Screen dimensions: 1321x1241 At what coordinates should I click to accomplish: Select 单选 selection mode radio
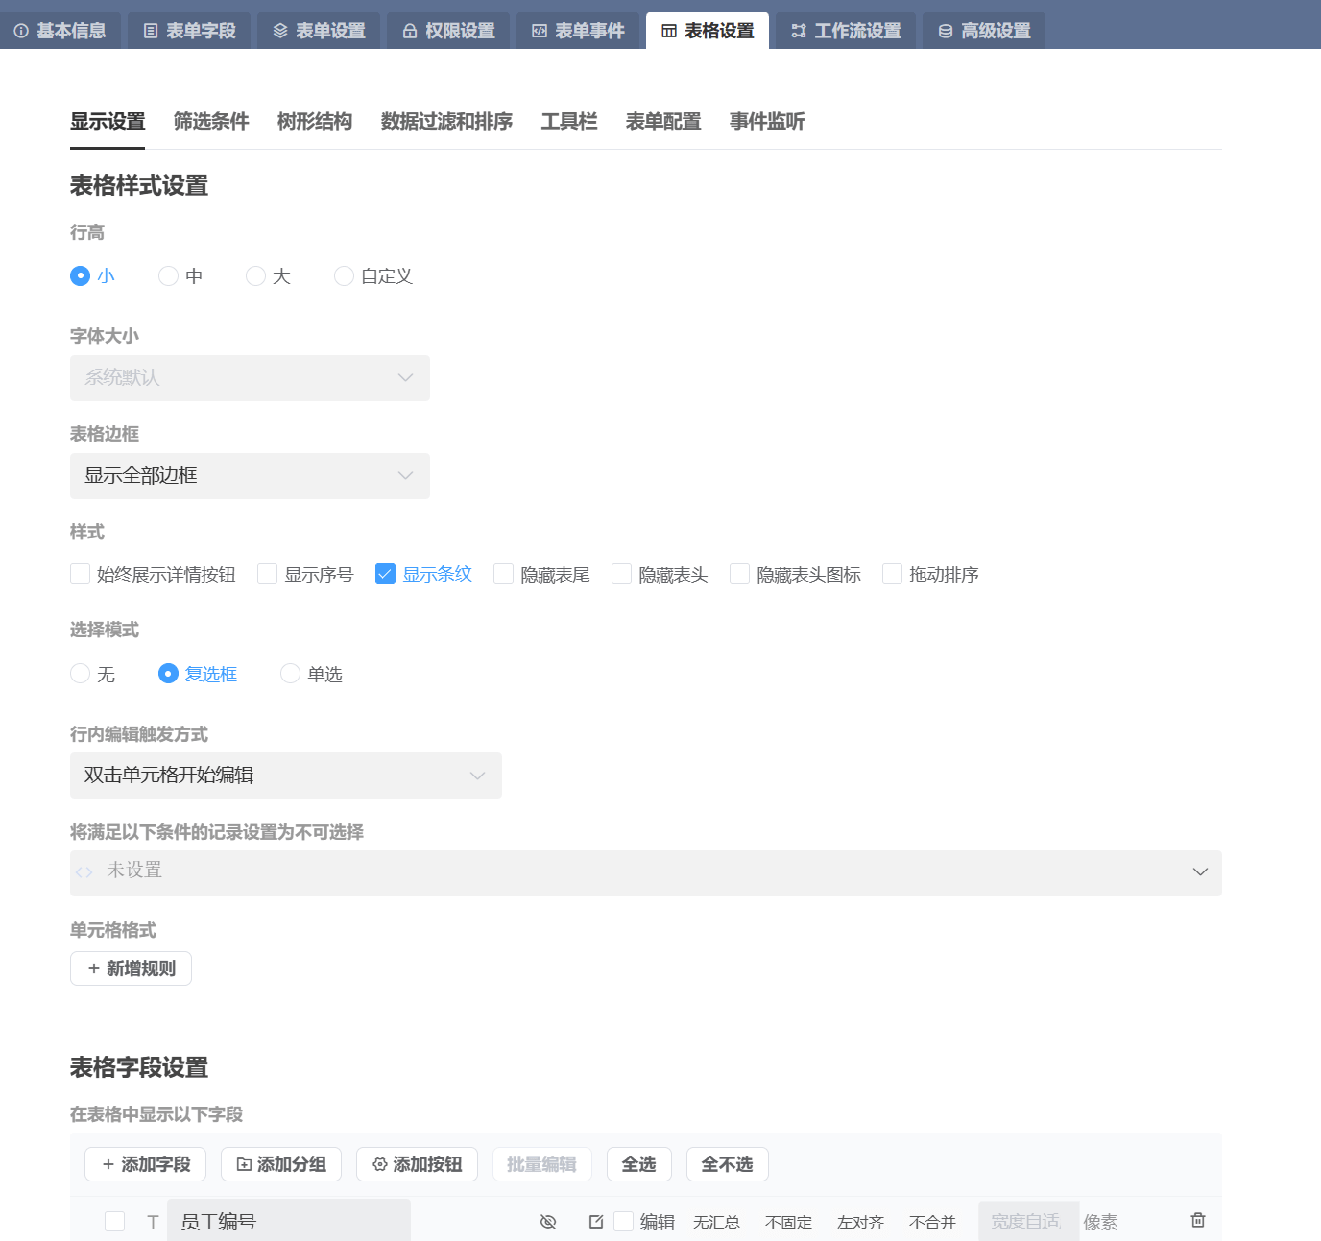tap(291, 674)
